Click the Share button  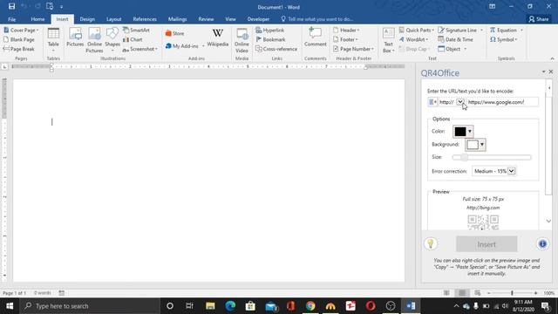(x=539, y=19)
